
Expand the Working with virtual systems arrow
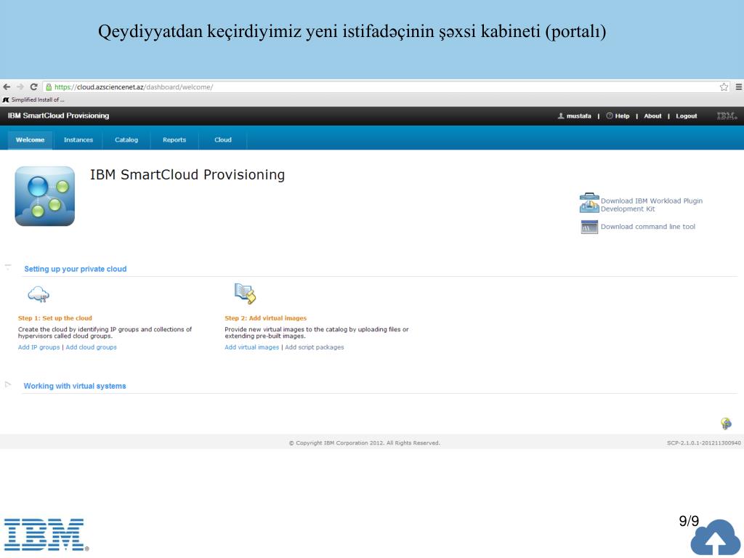[7, 384]
